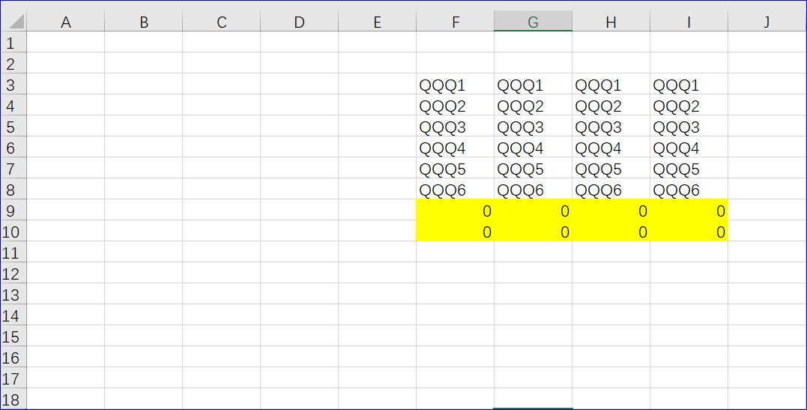
Task: Select row 6 header
Action: point(14,148)
